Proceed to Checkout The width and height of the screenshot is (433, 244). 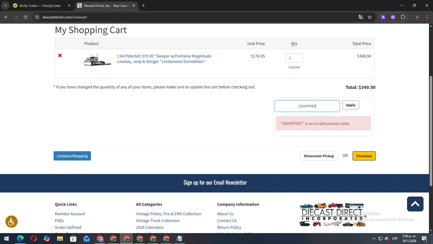click(364, 156)
